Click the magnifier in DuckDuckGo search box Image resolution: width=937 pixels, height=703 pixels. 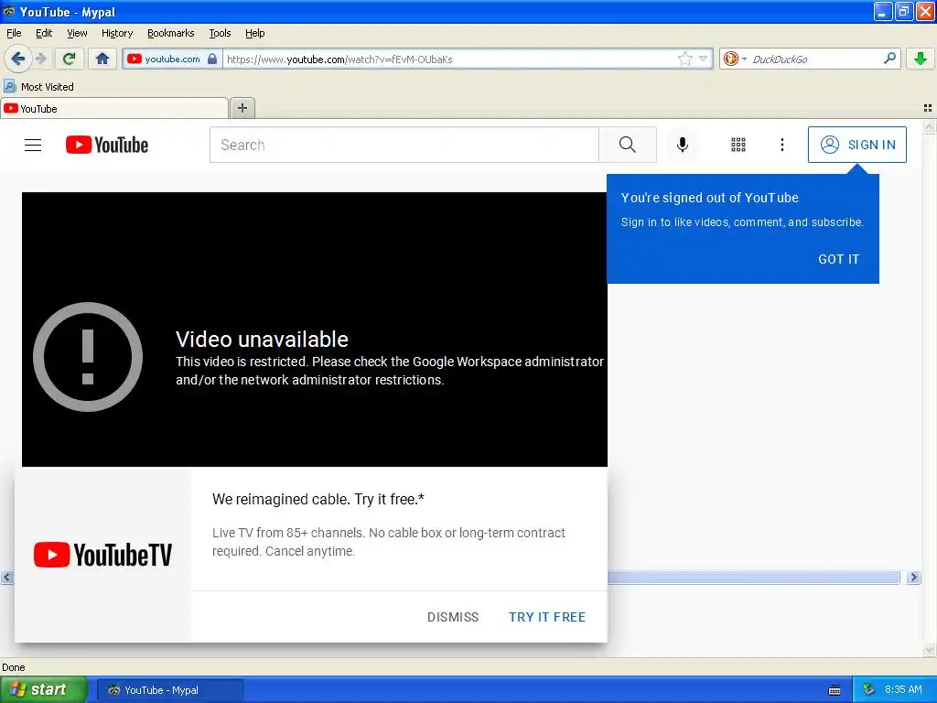pyautogui.click(x=889, y=59)
